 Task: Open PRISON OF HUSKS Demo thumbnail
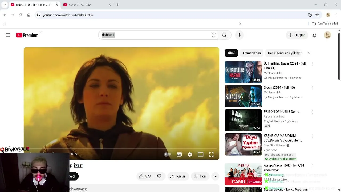243,120
